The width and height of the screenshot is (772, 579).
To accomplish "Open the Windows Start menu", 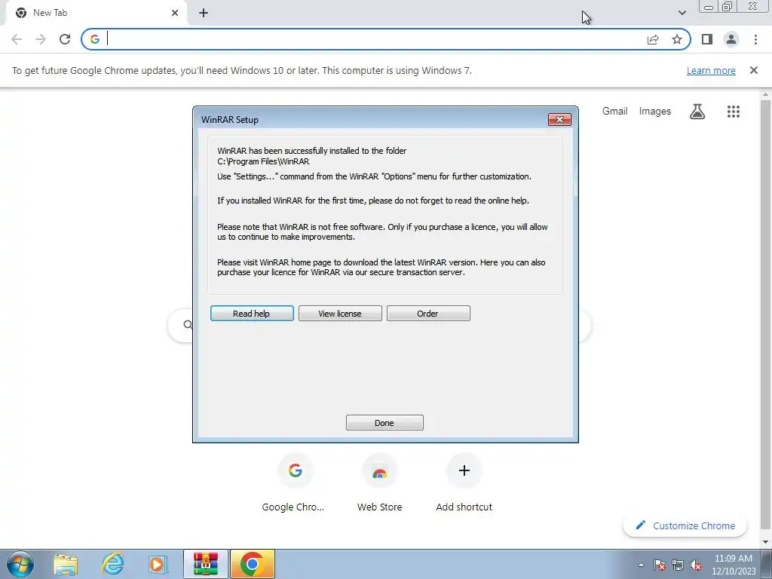I will point(20,564).
